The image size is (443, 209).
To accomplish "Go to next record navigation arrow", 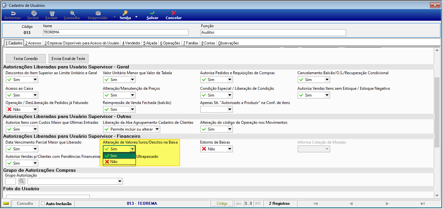I will (387, 203).
